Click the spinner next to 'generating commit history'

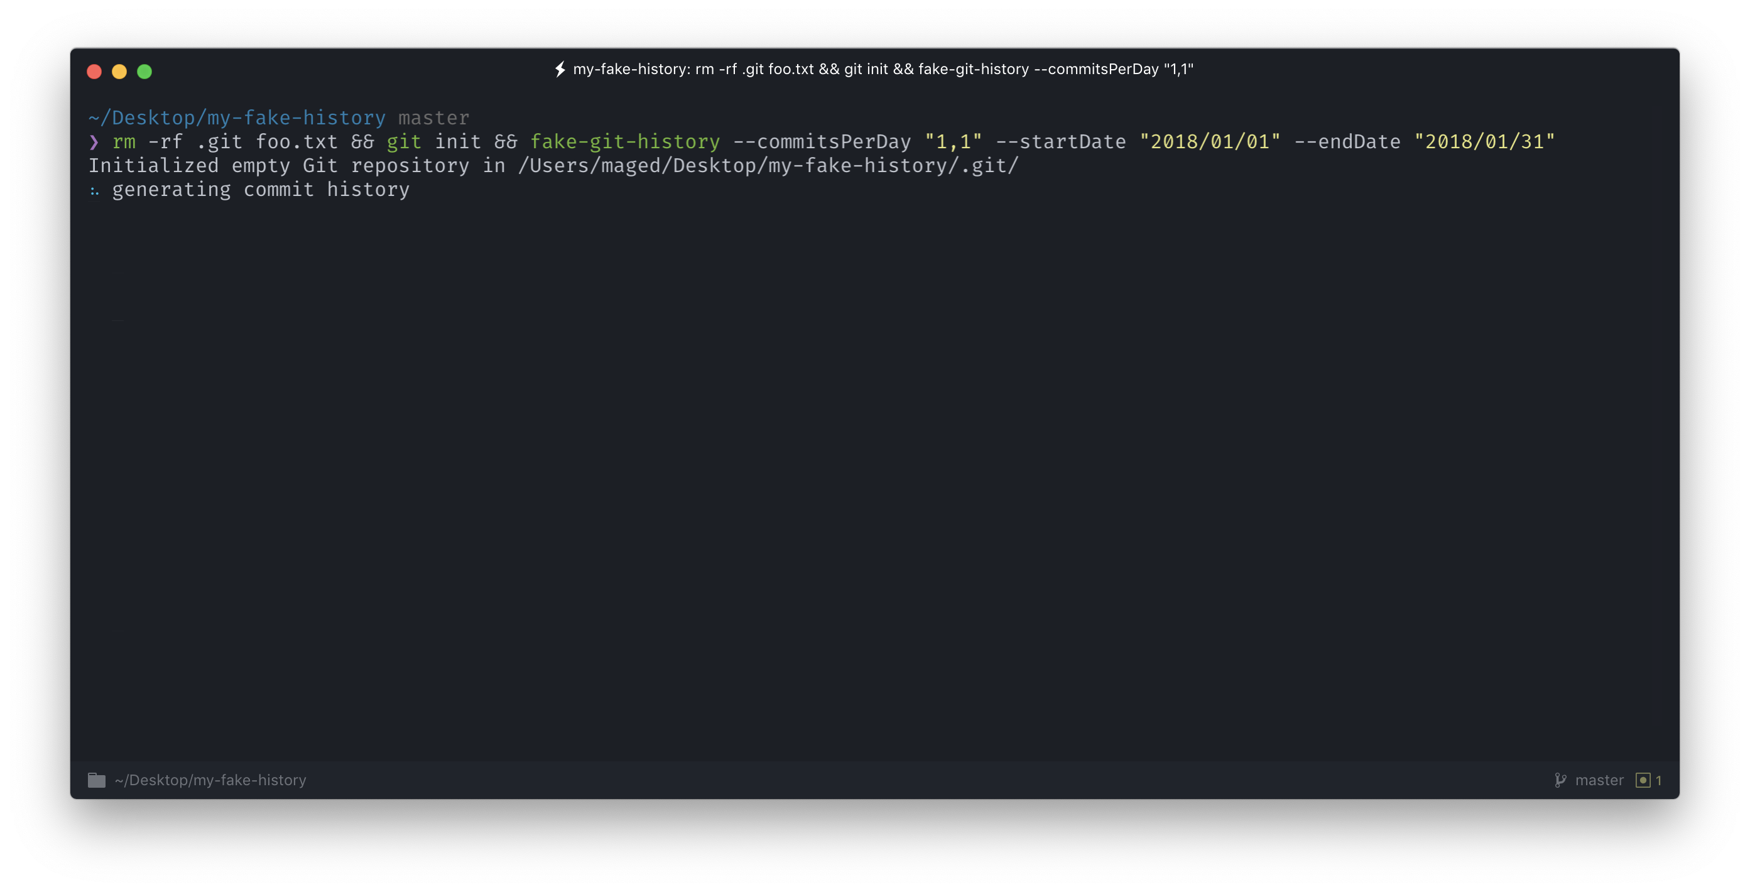tap(94, 190)
